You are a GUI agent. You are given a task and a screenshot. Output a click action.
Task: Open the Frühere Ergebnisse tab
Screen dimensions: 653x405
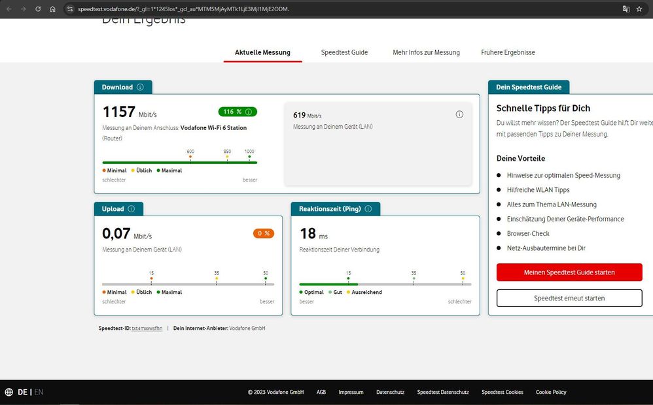pyautogui.click(x=508, y=52)
